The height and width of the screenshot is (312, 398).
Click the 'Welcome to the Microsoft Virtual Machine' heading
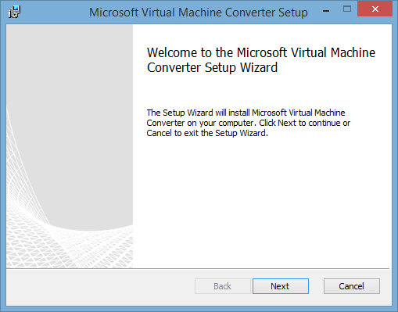[261, 60]
